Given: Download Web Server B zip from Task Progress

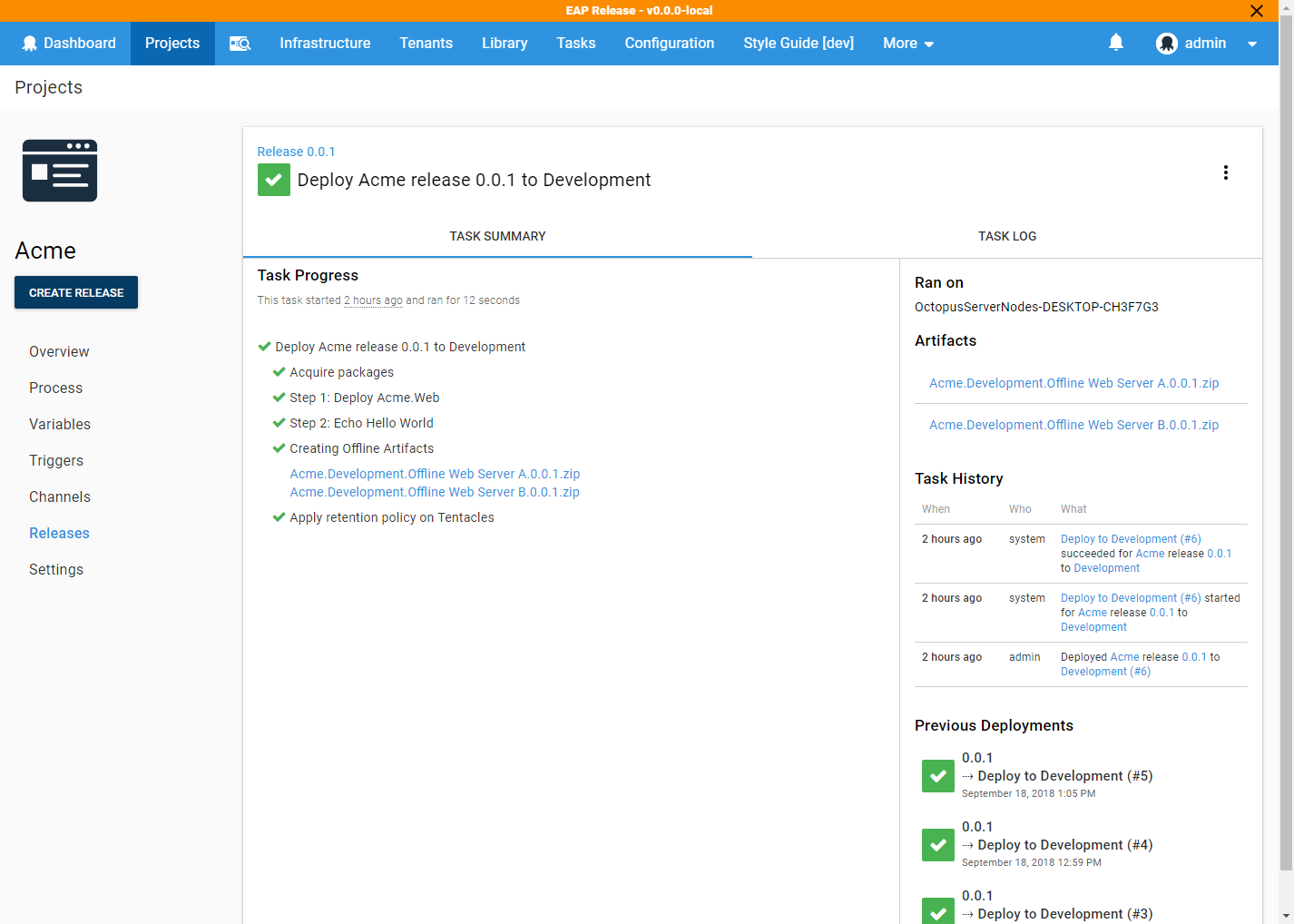Looking at the screenshot, I should [x=435, y=492].
